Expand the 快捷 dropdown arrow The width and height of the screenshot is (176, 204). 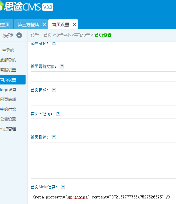tap(19, 35)
